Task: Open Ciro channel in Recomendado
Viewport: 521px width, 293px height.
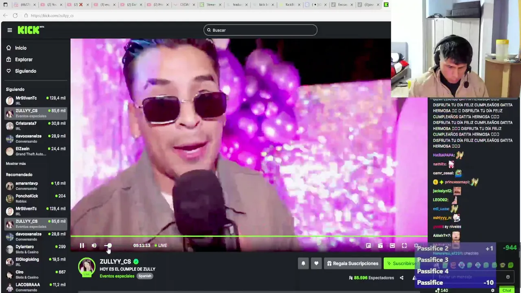Action: pyautogui.click(x=35, y=274)
